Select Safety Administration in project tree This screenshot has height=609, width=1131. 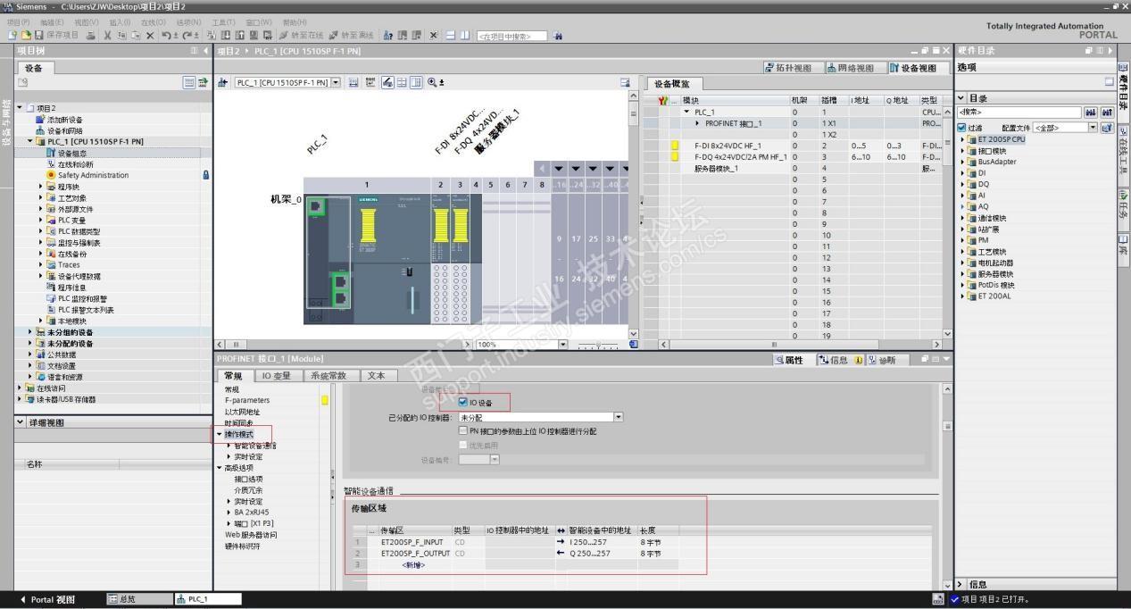tap(93, 175)
